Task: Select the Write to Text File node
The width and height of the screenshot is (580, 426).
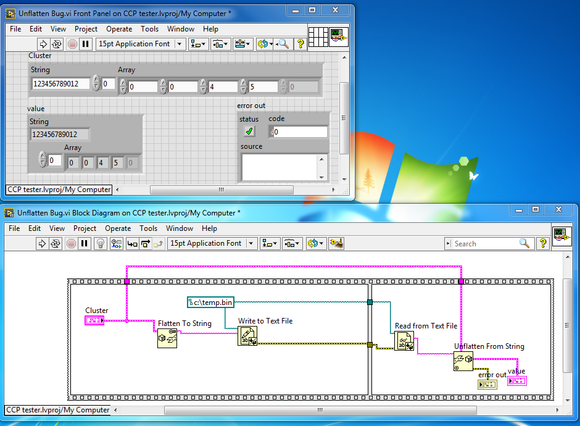Action: pyautogui.click(x=247, y=336)
